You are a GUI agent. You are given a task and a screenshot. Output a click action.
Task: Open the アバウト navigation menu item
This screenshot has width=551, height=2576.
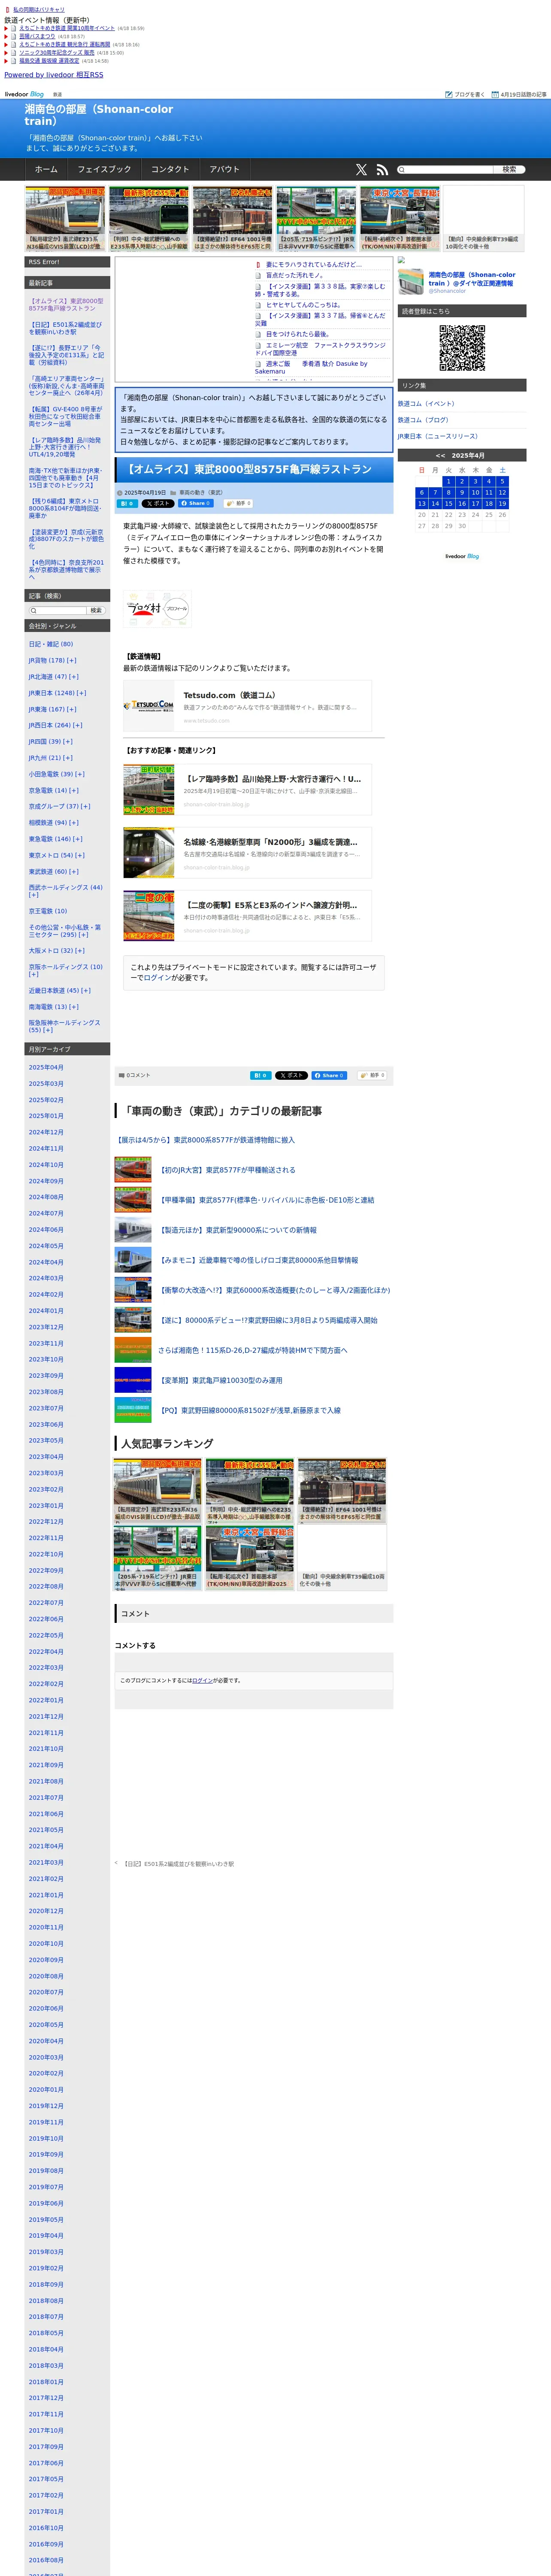(x=225, y=170)
